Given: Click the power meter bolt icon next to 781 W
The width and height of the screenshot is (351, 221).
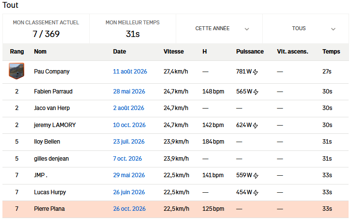Looking at the screenshot, I should pyautogui.click(x=255, y=72).
